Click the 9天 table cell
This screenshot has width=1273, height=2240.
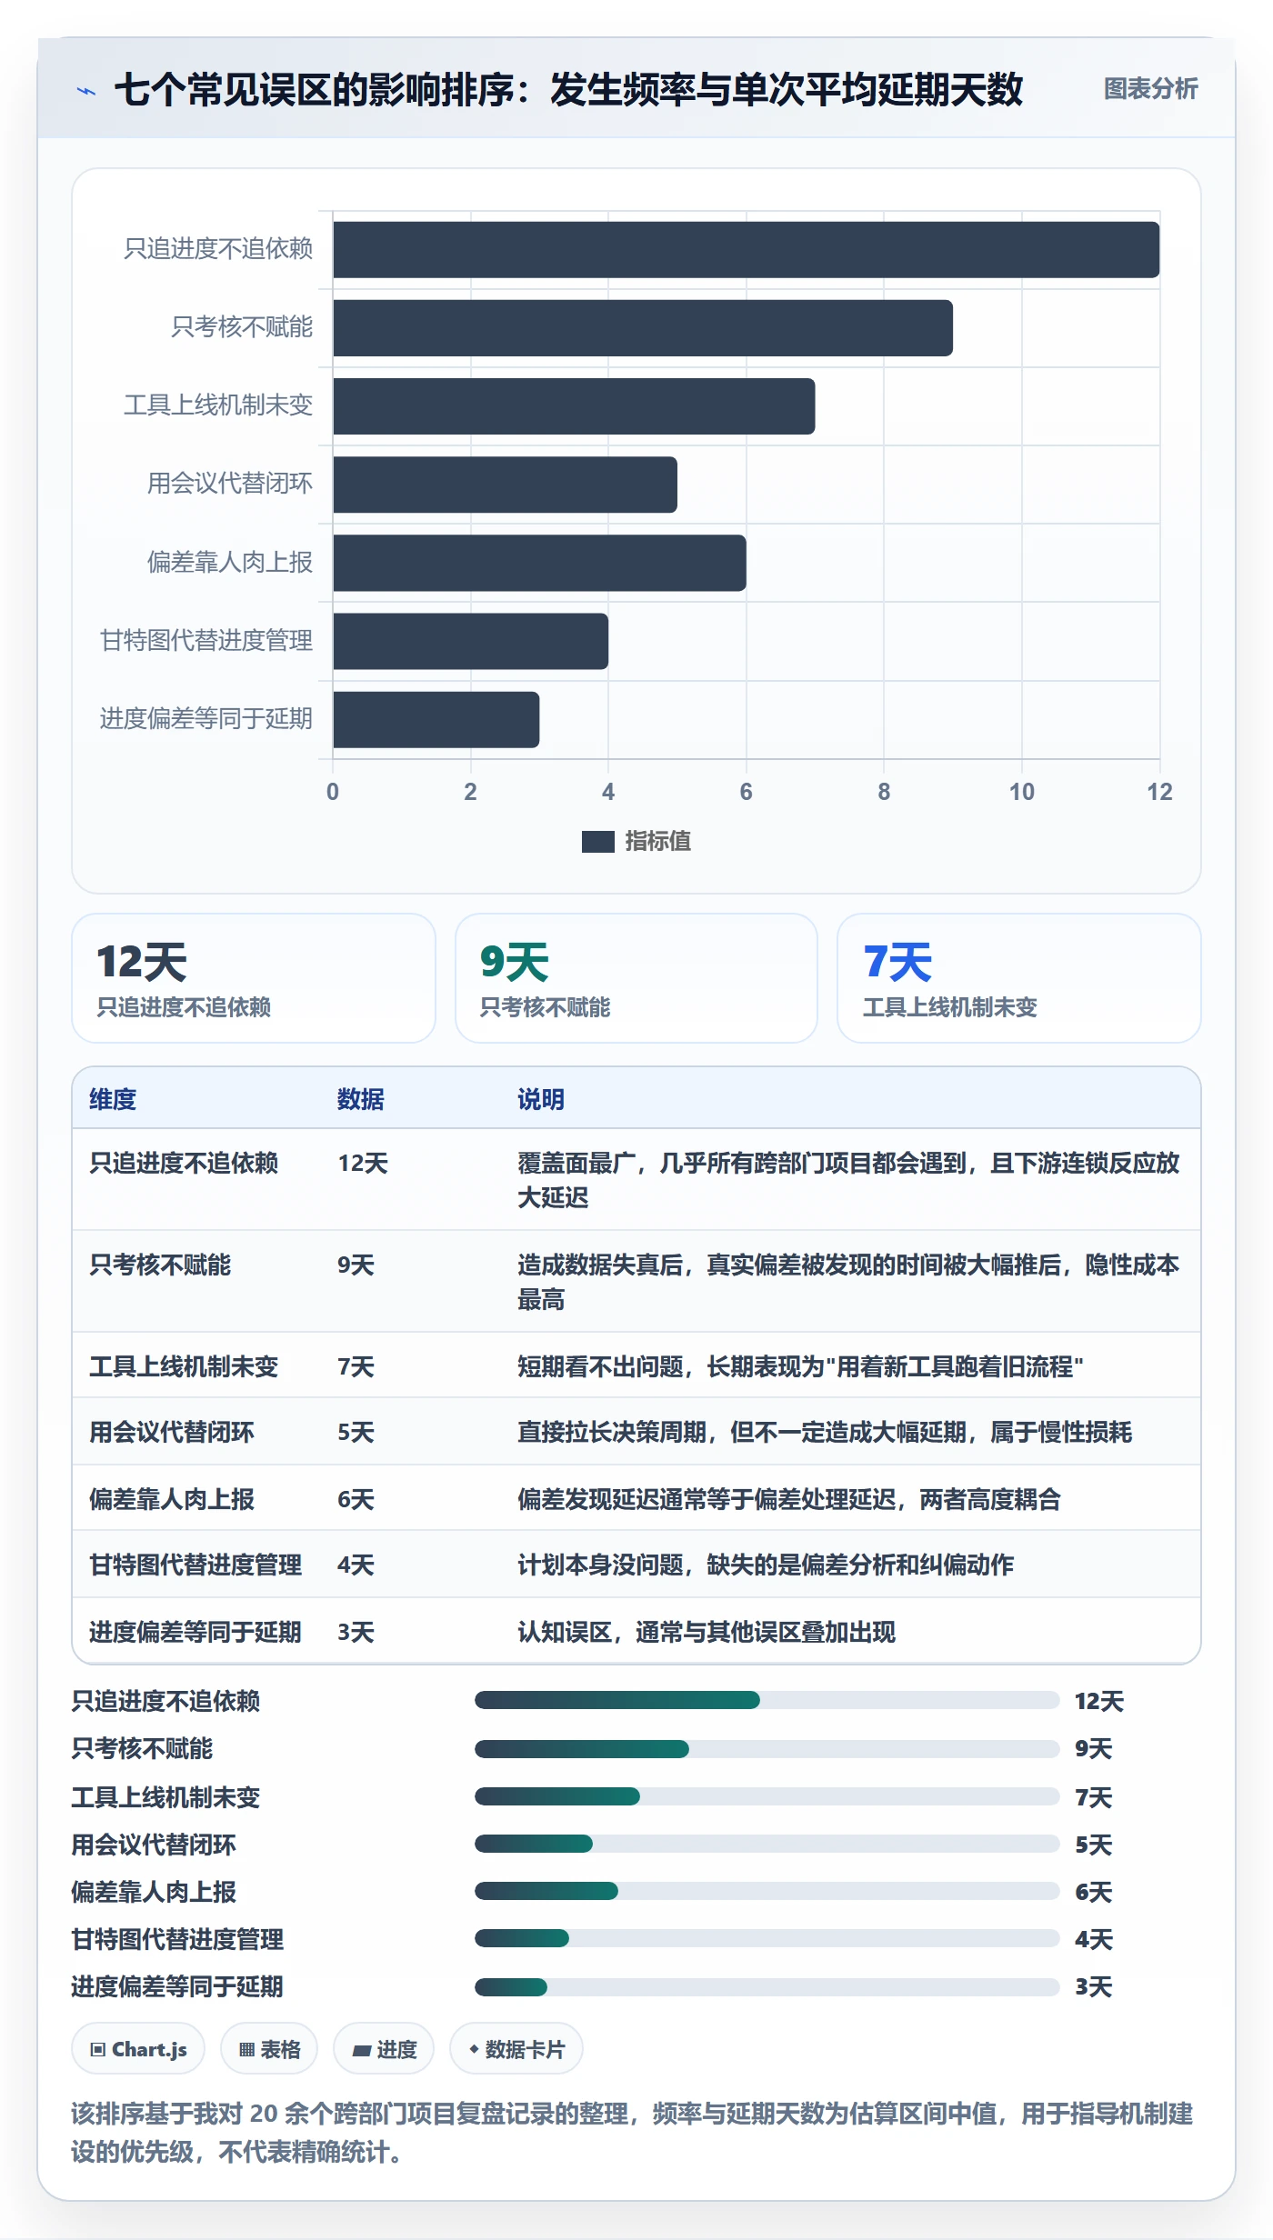click(x=356, y=1265)
